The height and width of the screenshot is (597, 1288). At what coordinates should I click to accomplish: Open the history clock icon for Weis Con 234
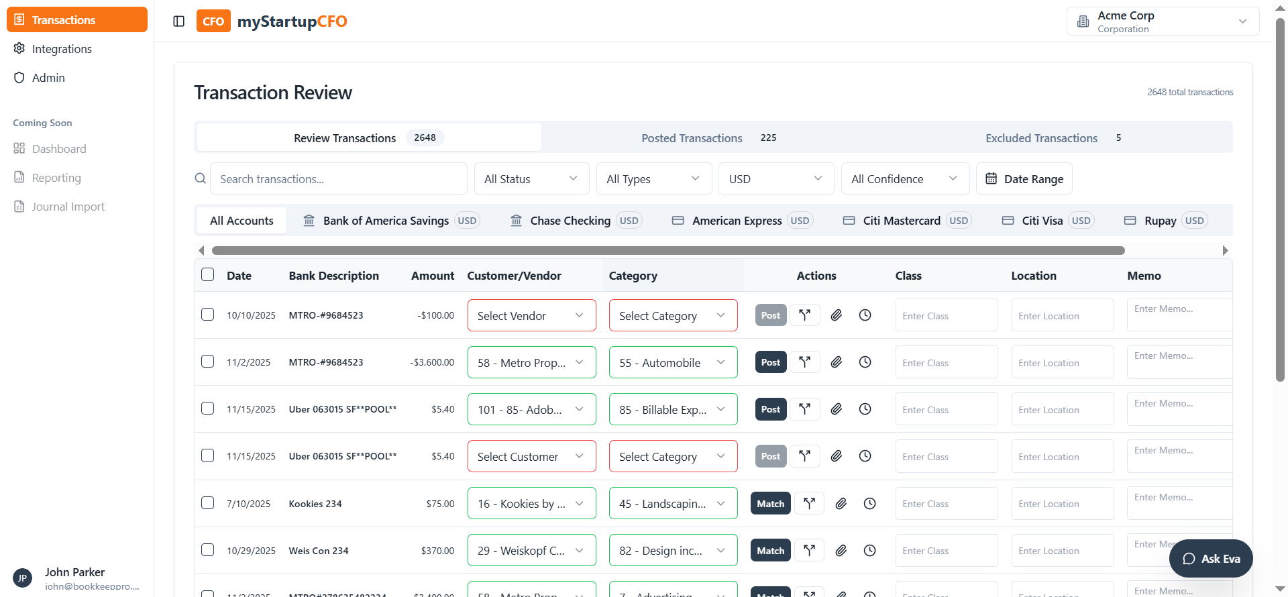coord(869,551)
